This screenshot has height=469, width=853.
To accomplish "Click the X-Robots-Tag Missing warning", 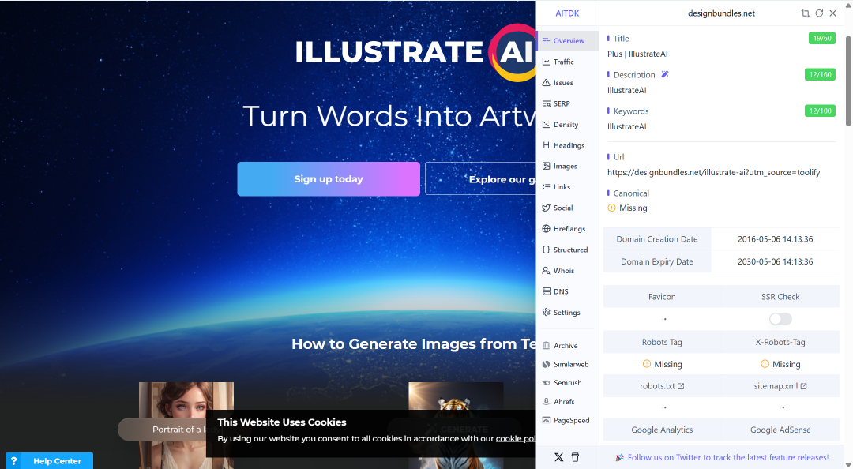I will coord(780,364).
